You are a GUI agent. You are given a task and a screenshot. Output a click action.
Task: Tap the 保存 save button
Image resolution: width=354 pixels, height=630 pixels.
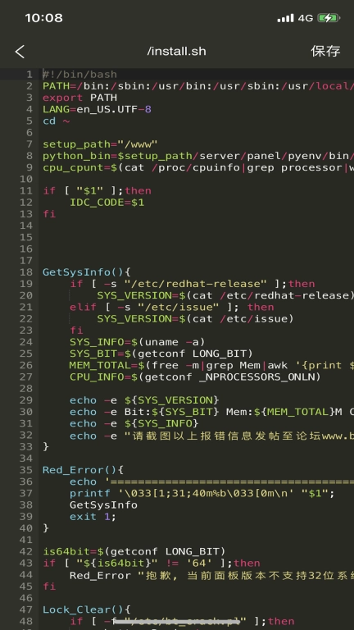click(x=325, y=51)
